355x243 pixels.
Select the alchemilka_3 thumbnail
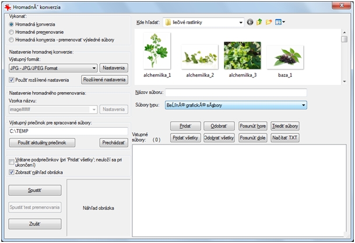pyautogui.click(x=242, y=55)
